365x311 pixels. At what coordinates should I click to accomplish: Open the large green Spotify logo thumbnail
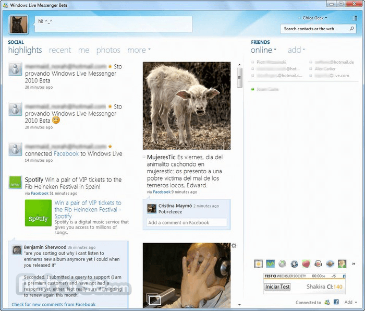point(38,213)
